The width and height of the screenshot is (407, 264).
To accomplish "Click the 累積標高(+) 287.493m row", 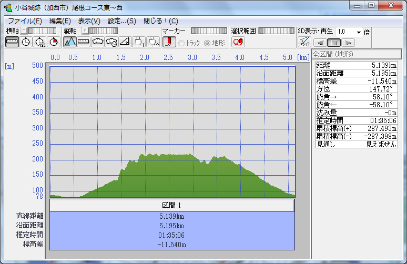I will coord(357,128).
